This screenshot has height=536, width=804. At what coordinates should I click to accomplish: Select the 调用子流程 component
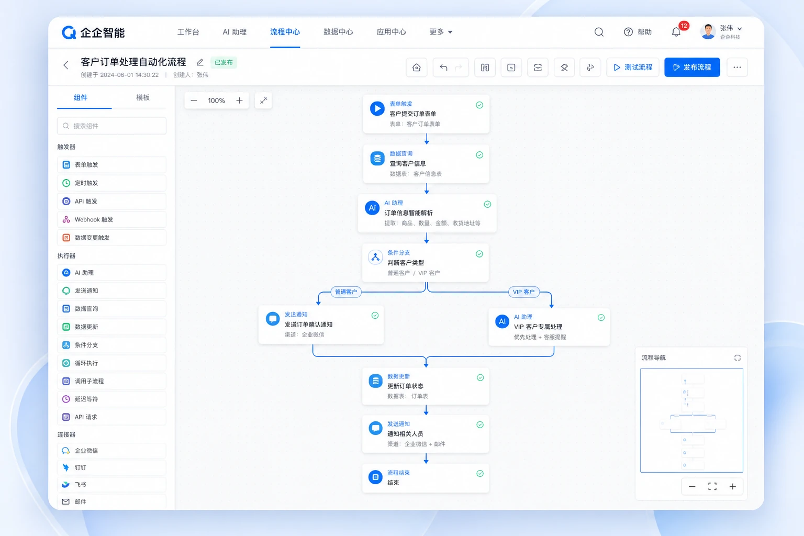[x=111, y=381]
